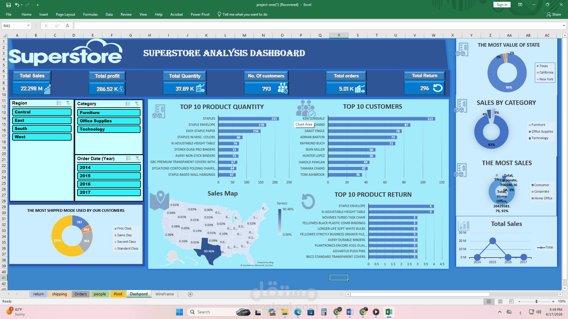Click the formula bar input
This screenshot has width=568, height=319.
tap(317, 26)
